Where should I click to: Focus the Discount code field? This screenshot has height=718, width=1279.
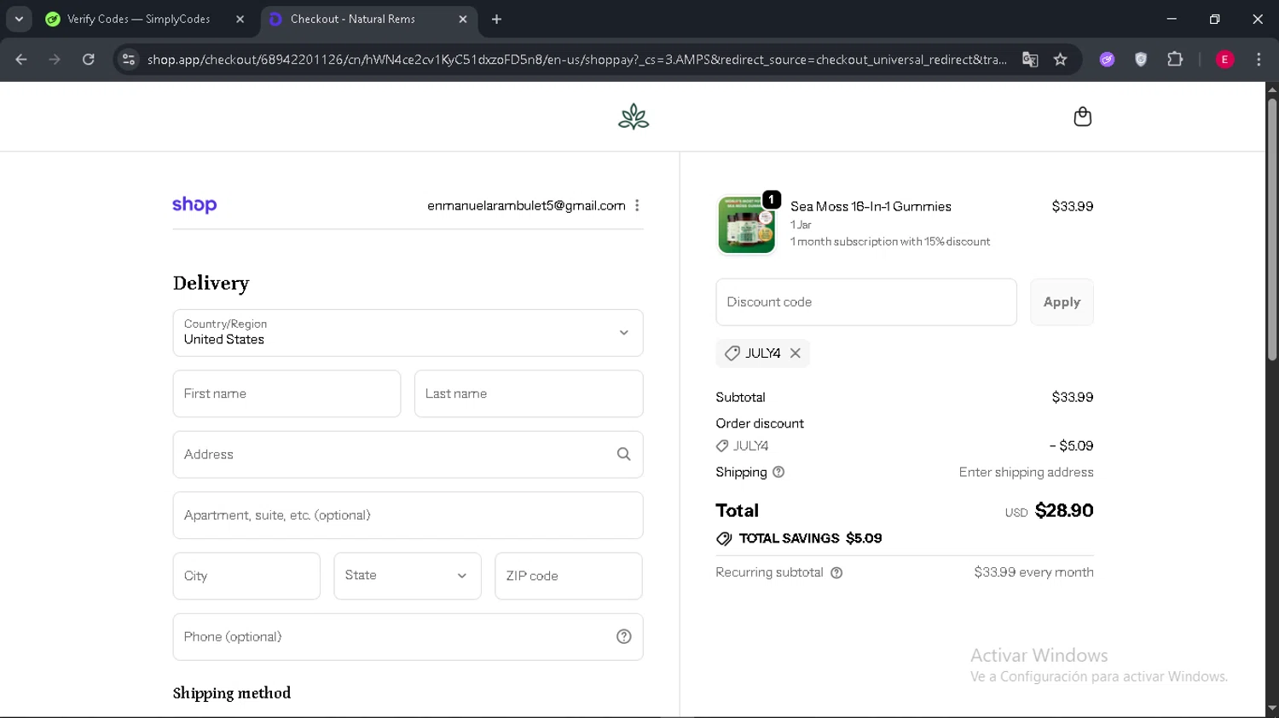point(866,302)
